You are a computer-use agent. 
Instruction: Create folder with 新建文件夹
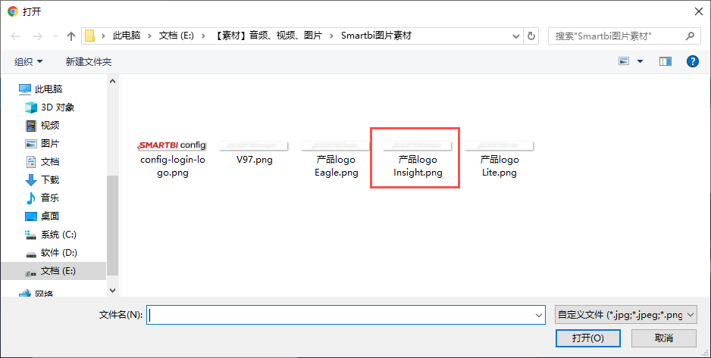tap(89, 61)
